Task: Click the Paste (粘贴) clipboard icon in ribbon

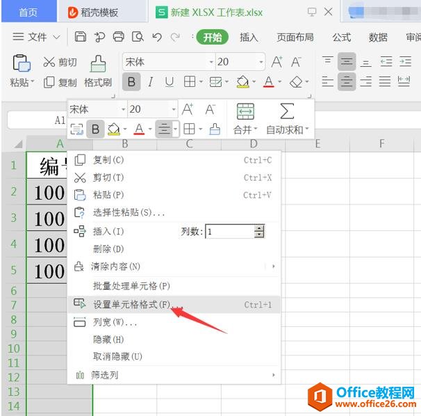Action: pos(21,63)
